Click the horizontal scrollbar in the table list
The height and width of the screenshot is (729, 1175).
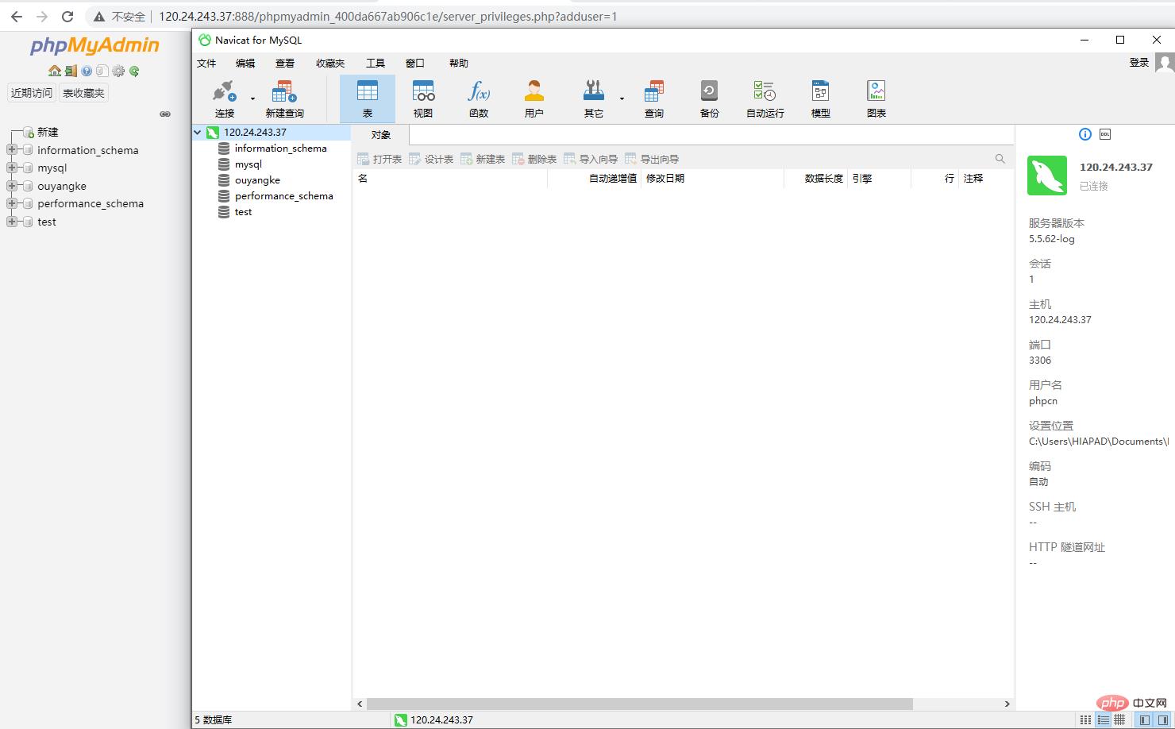coord(639,704)
